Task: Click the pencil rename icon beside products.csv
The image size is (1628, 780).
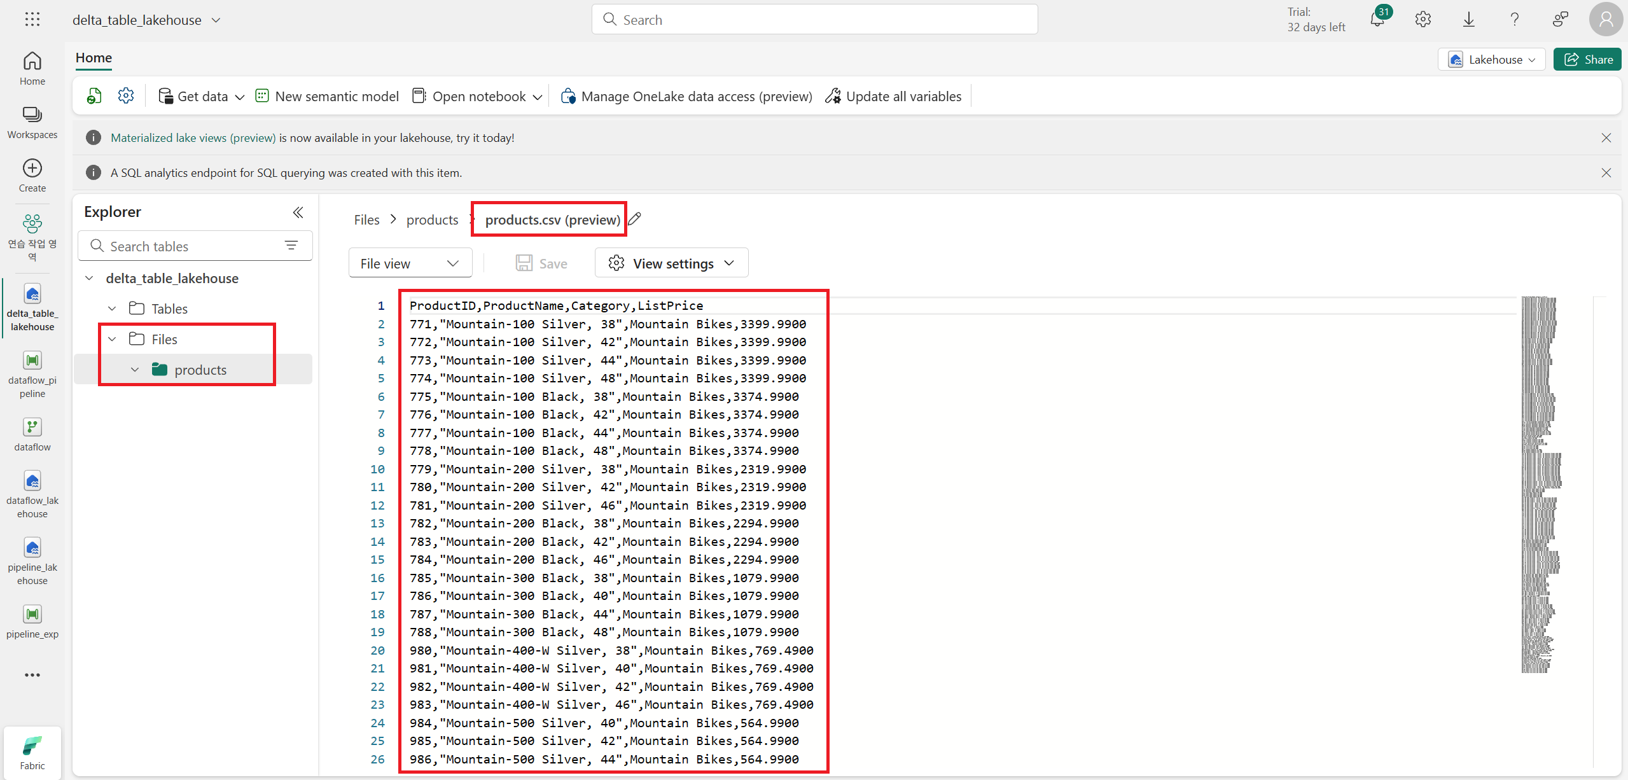Action: (x=634, y=219)
